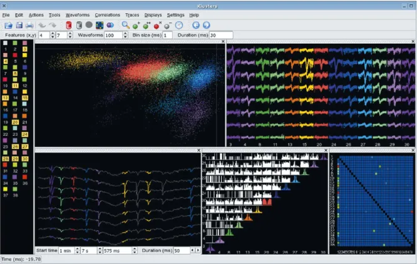Close the error matrix view panel
The image size is (417, 264).
point(413,150)
